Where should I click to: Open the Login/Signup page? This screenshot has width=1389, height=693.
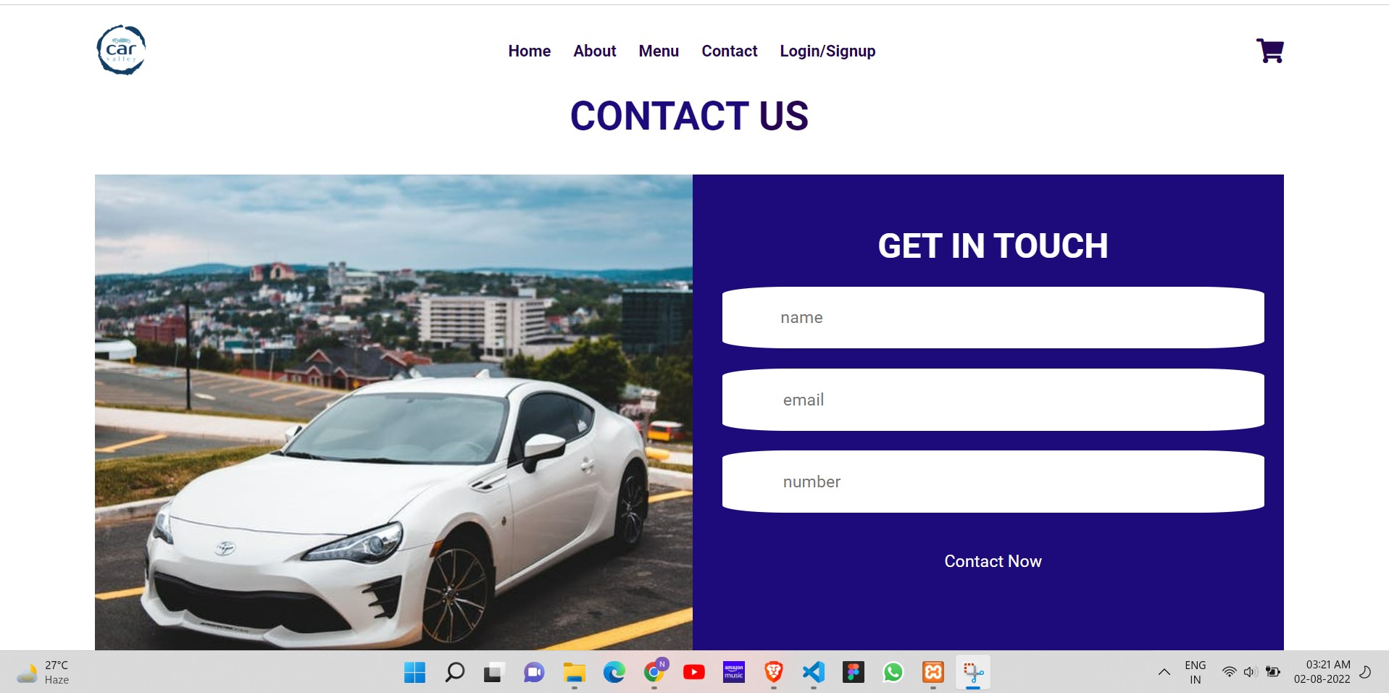click(827, 51)
